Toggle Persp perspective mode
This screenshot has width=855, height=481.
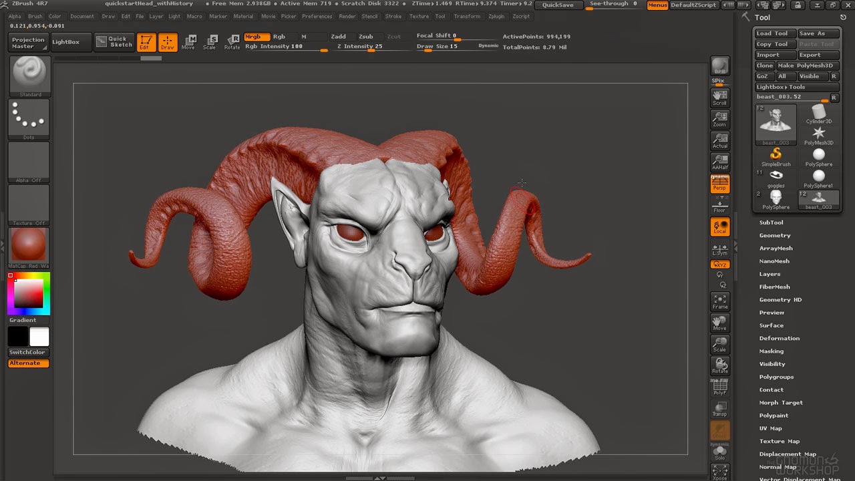pyautogui.click(x=719, y=184)
